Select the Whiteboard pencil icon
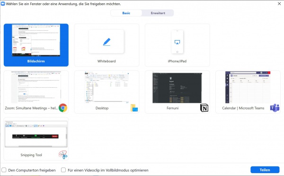 tap(106, 42)
